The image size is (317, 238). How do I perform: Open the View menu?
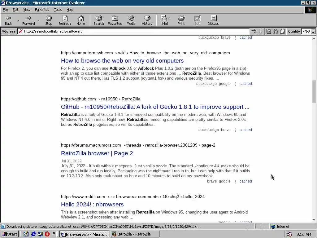tap(27, 10)
